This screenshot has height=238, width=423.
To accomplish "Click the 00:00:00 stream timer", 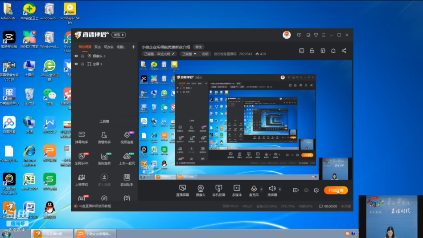I will [330, 206].
